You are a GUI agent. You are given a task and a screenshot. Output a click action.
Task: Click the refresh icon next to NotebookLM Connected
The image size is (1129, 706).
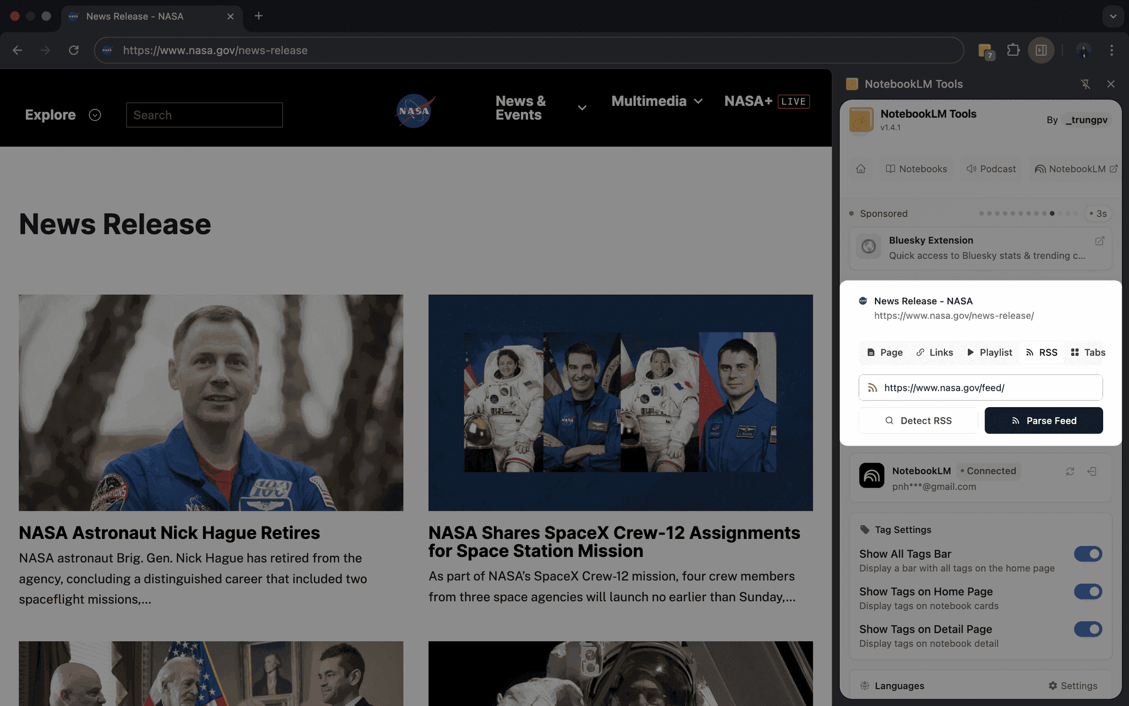(1070, 471)
